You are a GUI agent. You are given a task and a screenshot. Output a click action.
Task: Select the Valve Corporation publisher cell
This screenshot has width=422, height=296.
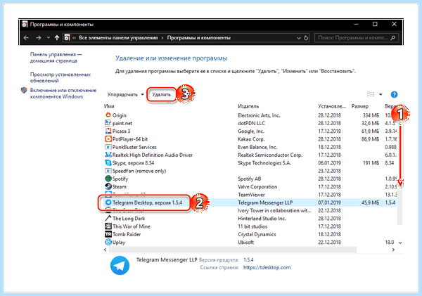tap(257, 186)
